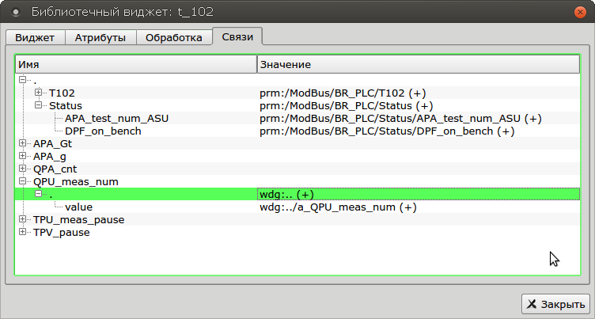
Task: Open the Атрибуты tab
Action: 100,37
